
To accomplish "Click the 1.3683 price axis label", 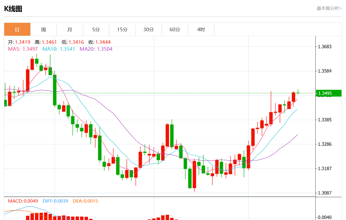I will click(325, 47).
